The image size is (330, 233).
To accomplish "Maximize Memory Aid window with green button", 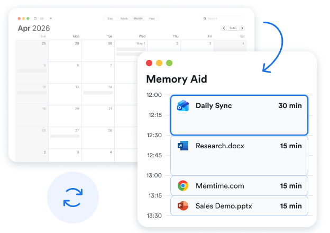I will coord(169,63).
